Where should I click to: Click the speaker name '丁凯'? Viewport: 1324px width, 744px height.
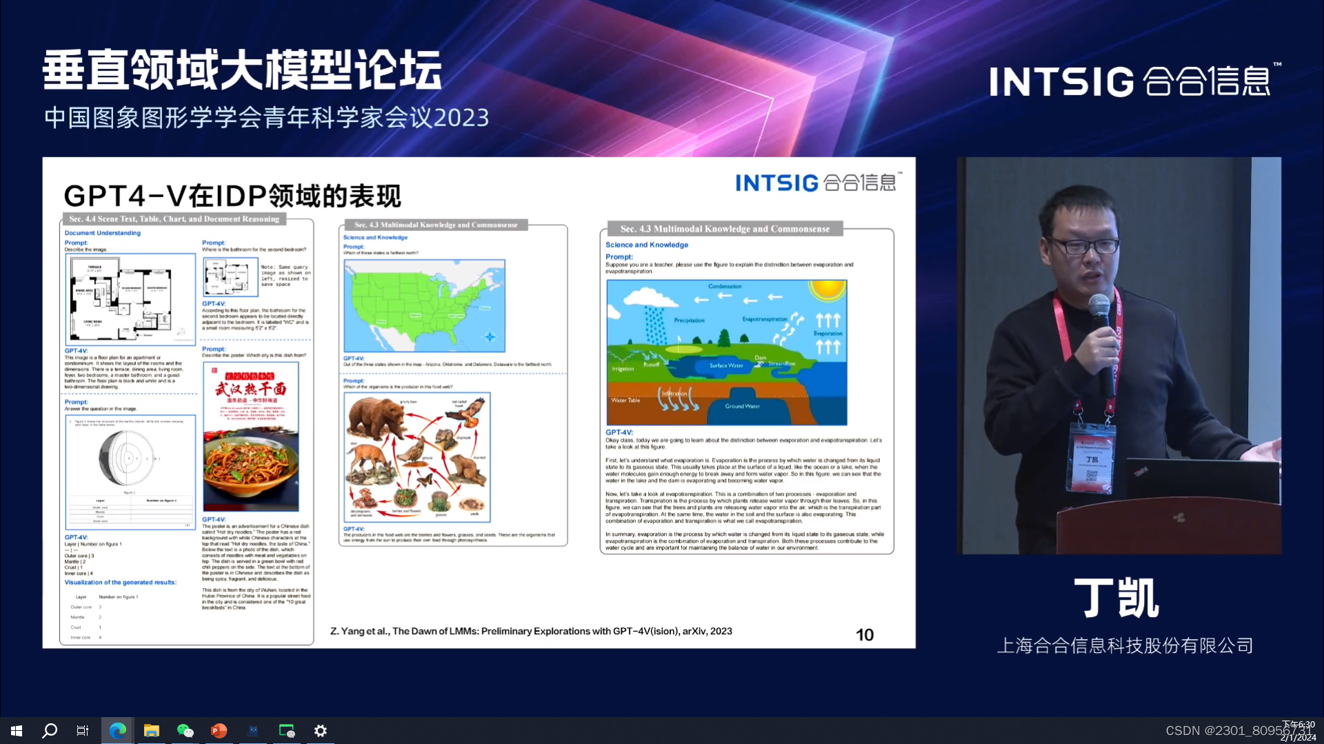click(1116, 598)
